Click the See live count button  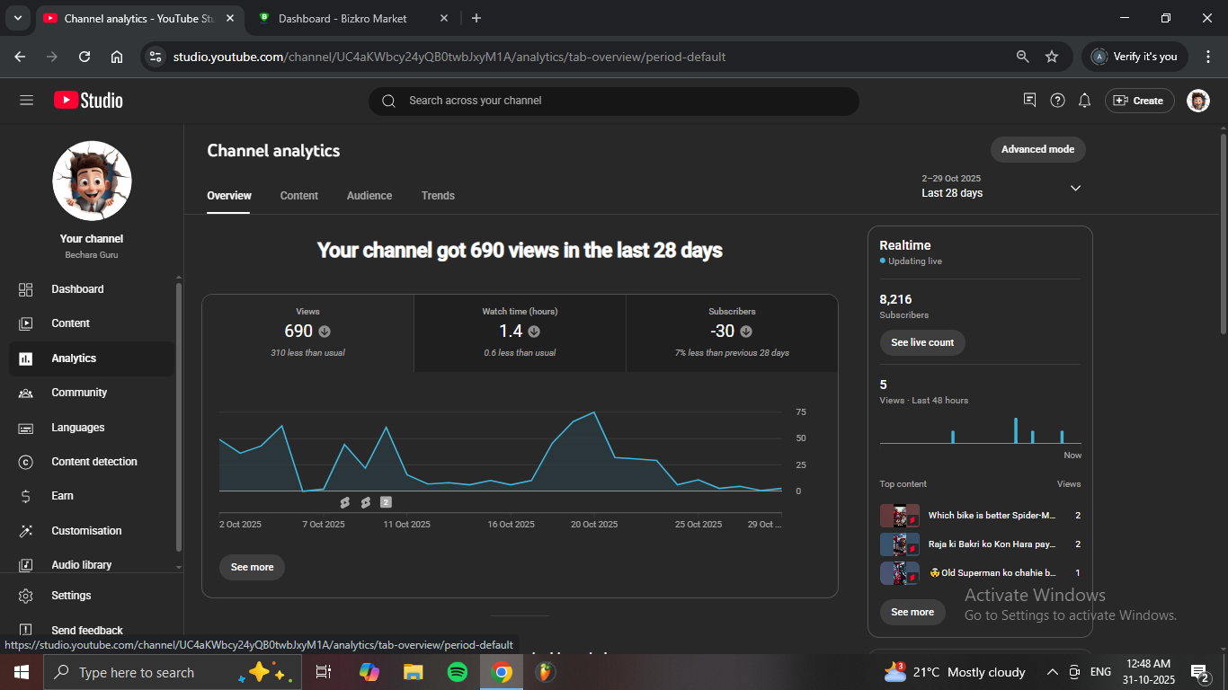coord(922,342)
